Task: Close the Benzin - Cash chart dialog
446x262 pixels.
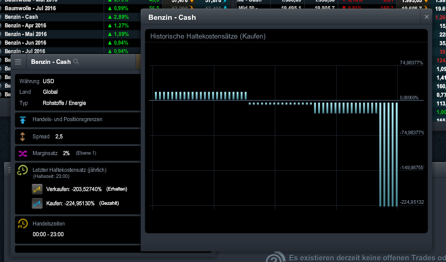Action: [427, 17]
